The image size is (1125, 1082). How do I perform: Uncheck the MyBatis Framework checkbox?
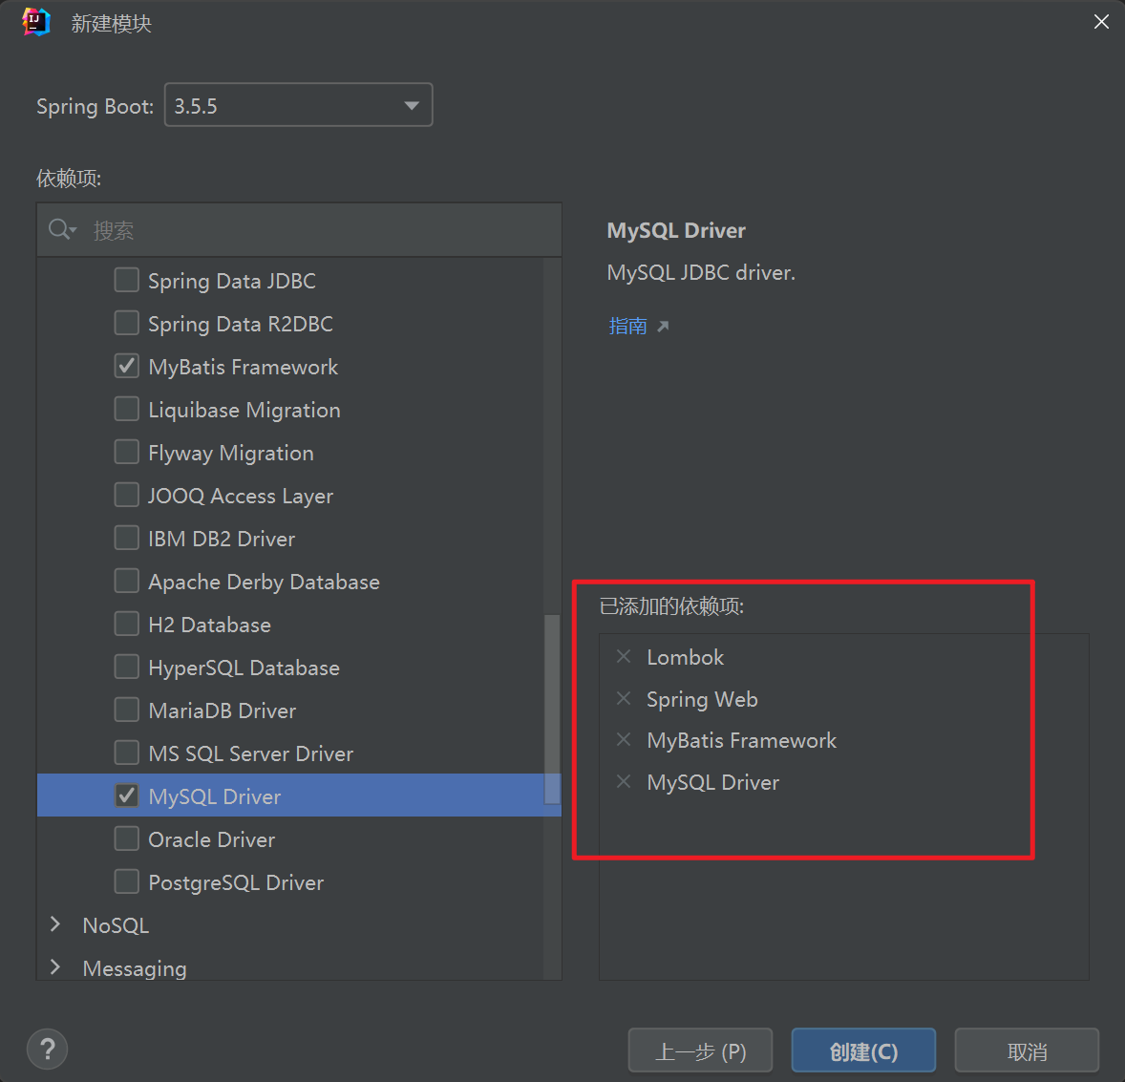127,366
